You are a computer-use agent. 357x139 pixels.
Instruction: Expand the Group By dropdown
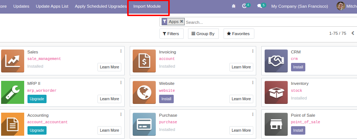pyautogui.click(x=203, y=34)
